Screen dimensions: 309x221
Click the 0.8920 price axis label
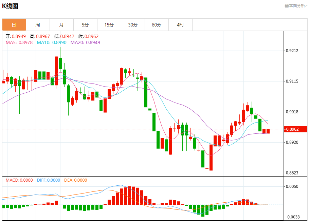pos(292,142)
